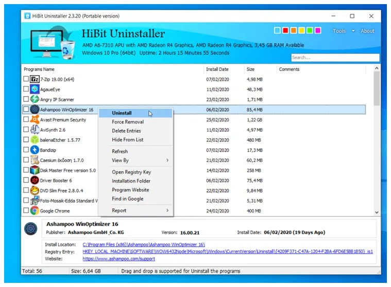Viewport: 391px width, 287px height.
Task: Open the Install Location path link
Action: point(144,244)
